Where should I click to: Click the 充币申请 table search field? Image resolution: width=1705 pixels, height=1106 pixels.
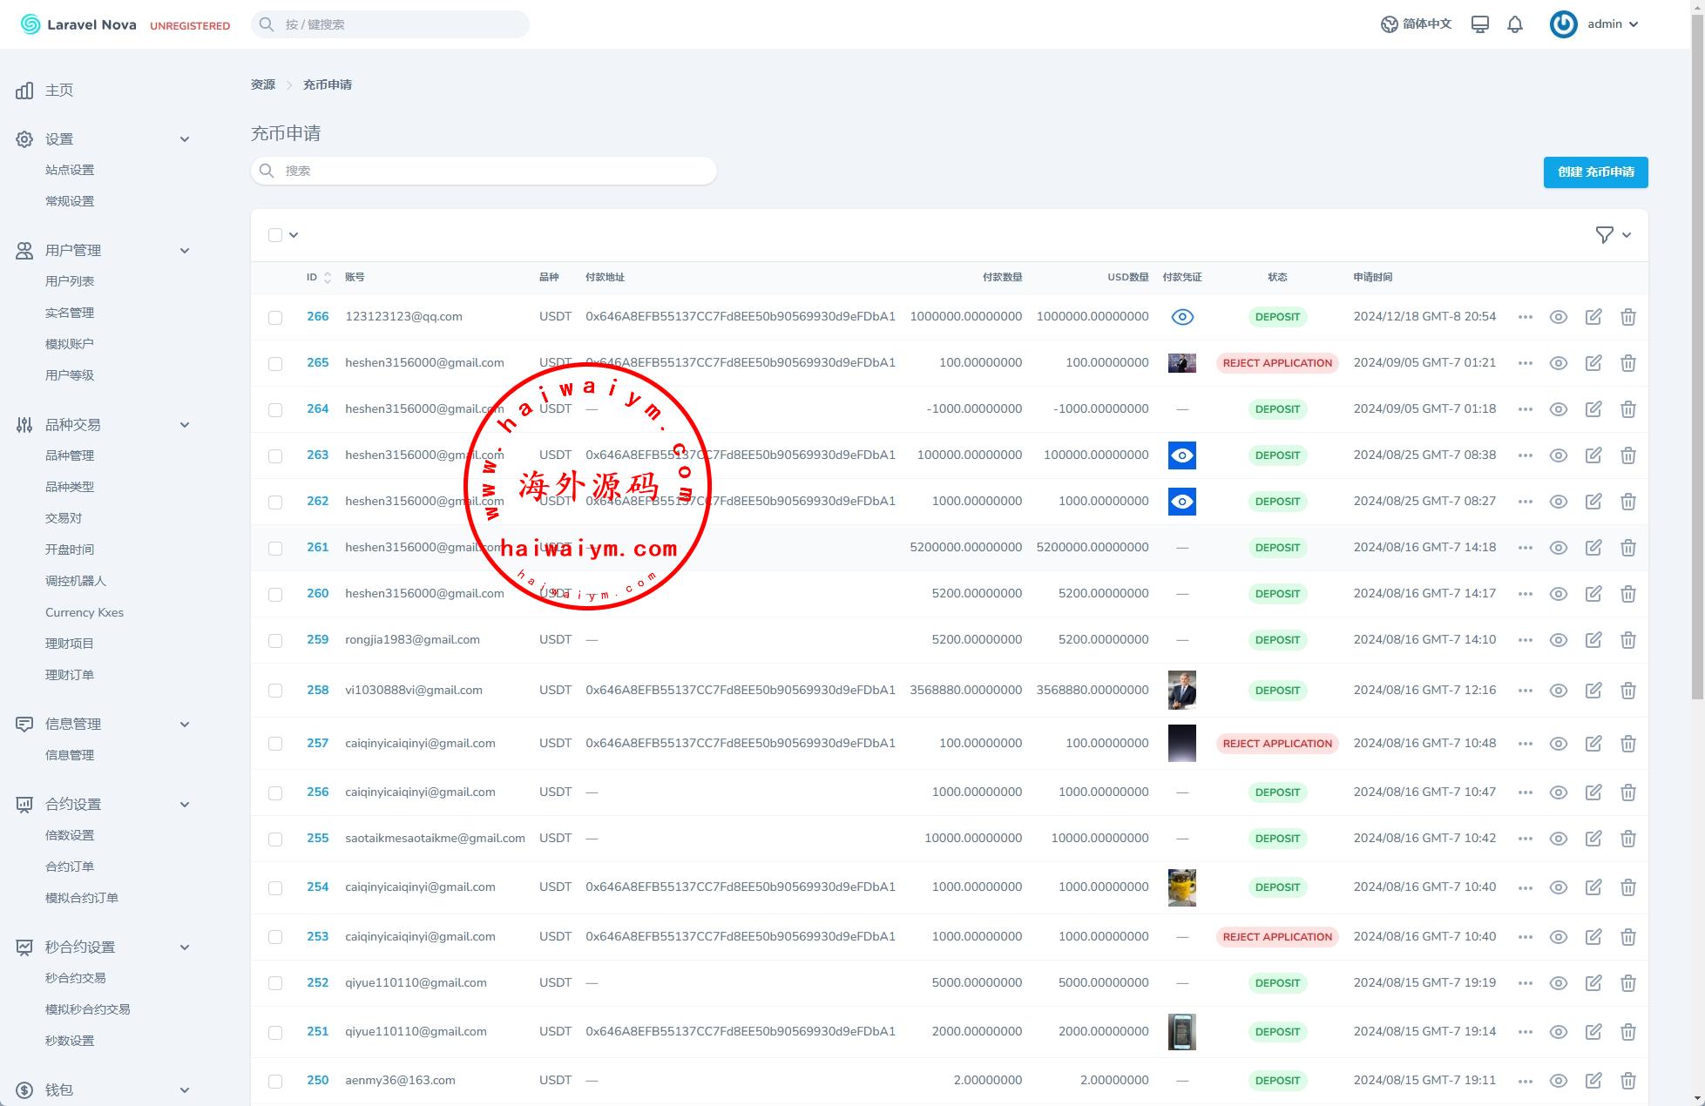tap(484, 171)
